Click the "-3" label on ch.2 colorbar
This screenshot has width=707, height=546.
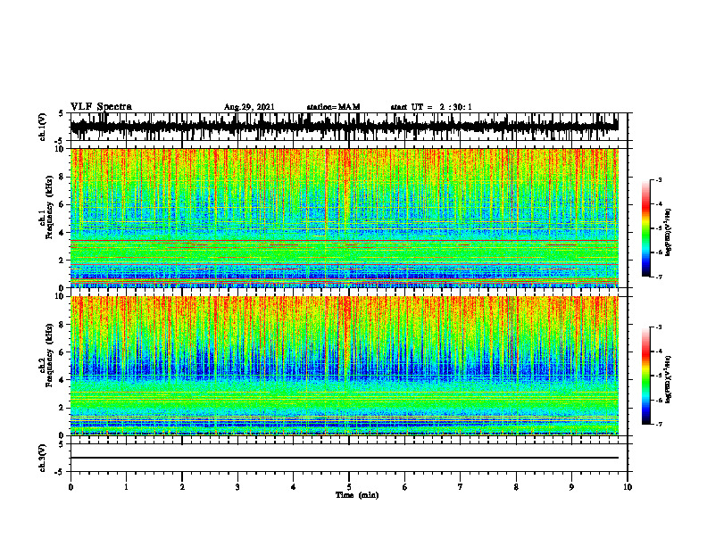658,327
